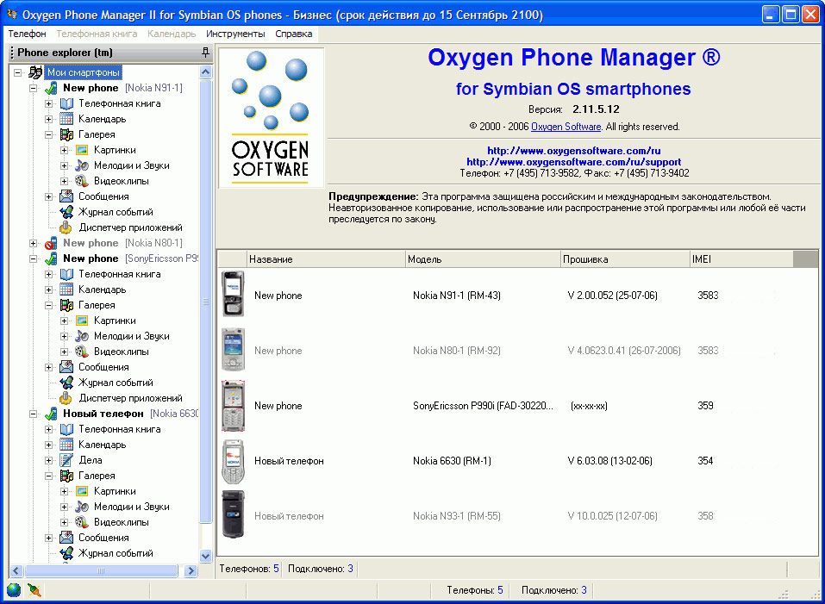This screenshot has height=604, width=825.
Task: Select video clips icon under Nokia N91-1
Action: point(82,181)
